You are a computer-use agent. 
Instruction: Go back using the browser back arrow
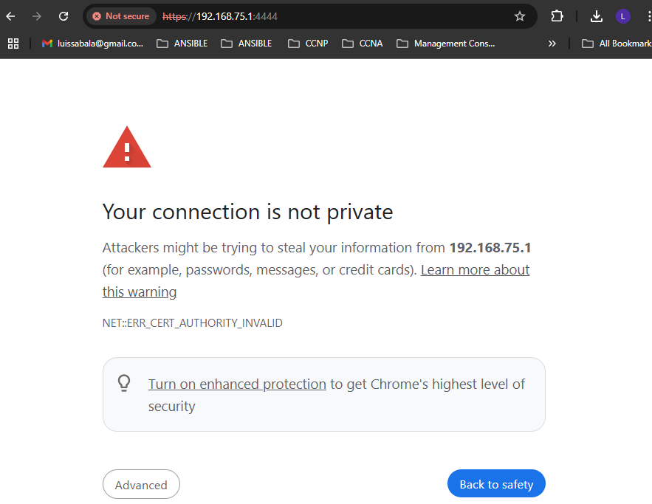tap(11, 16)
